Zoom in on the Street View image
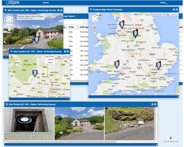184x147 pixels. coord(9,27)
